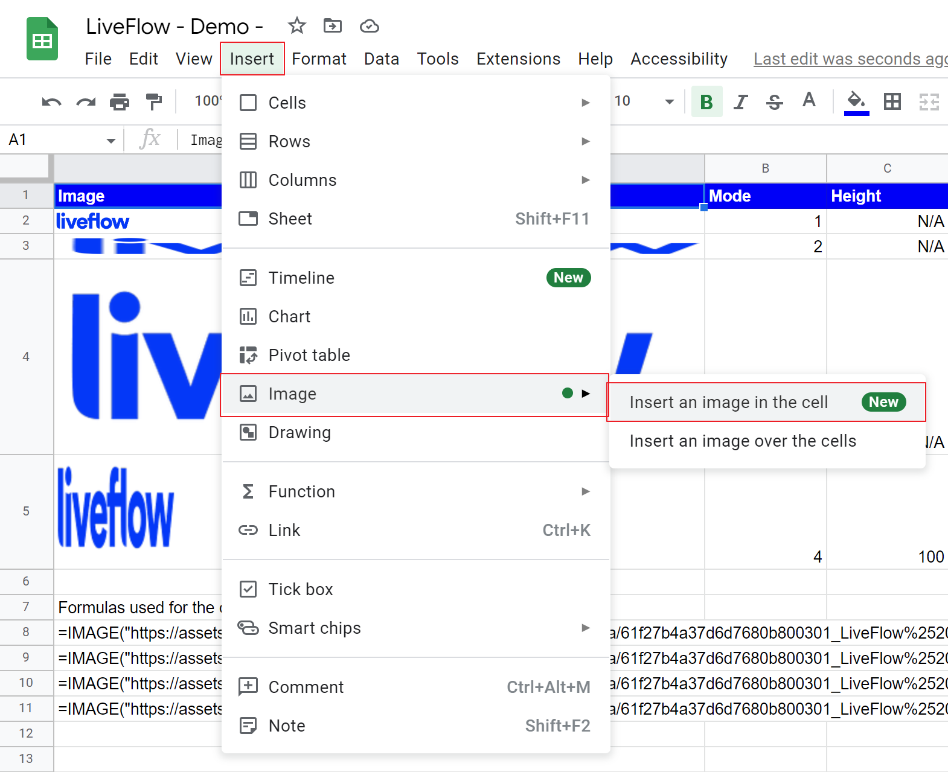Viewport: 948px width, 772px height.
Task: Select the tall liveflow image in row 5
Action: [x=115, y=507]
